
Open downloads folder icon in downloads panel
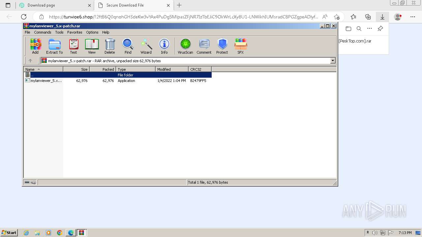click(x=348, y=29)
